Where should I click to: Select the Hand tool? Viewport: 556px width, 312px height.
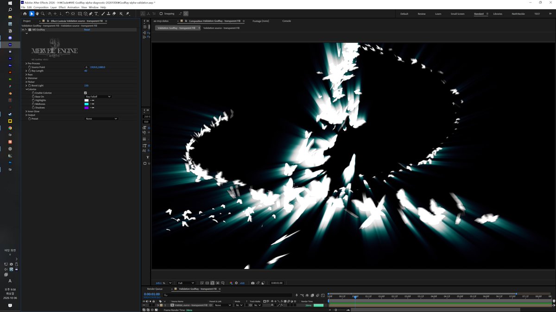point(37,14)
